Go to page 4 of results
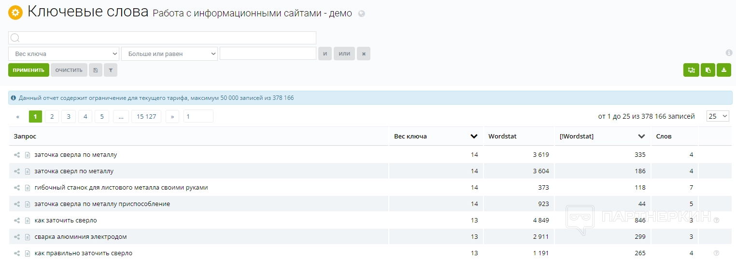 click(85, 116)
